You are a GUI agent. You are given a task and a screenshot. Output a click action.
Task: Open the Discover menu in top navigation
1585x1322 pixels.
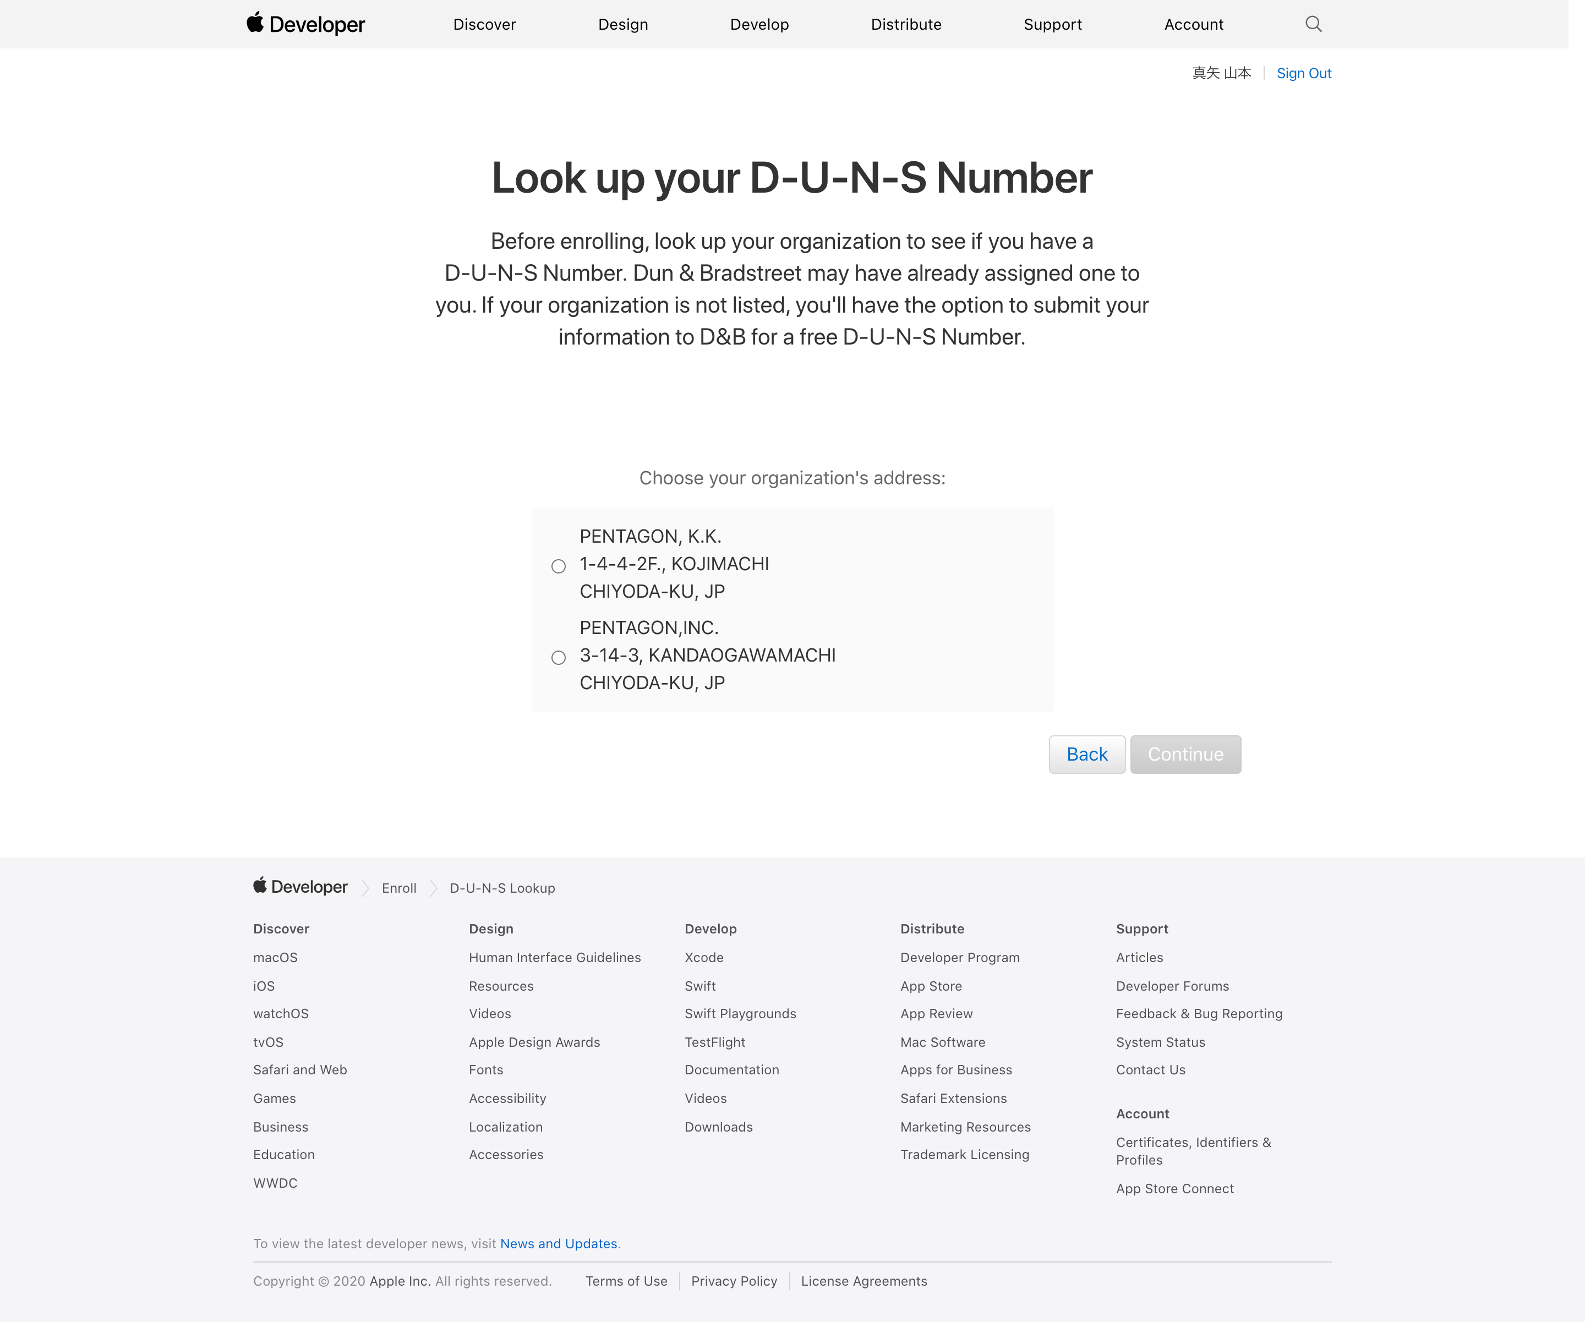pos(484,24)
